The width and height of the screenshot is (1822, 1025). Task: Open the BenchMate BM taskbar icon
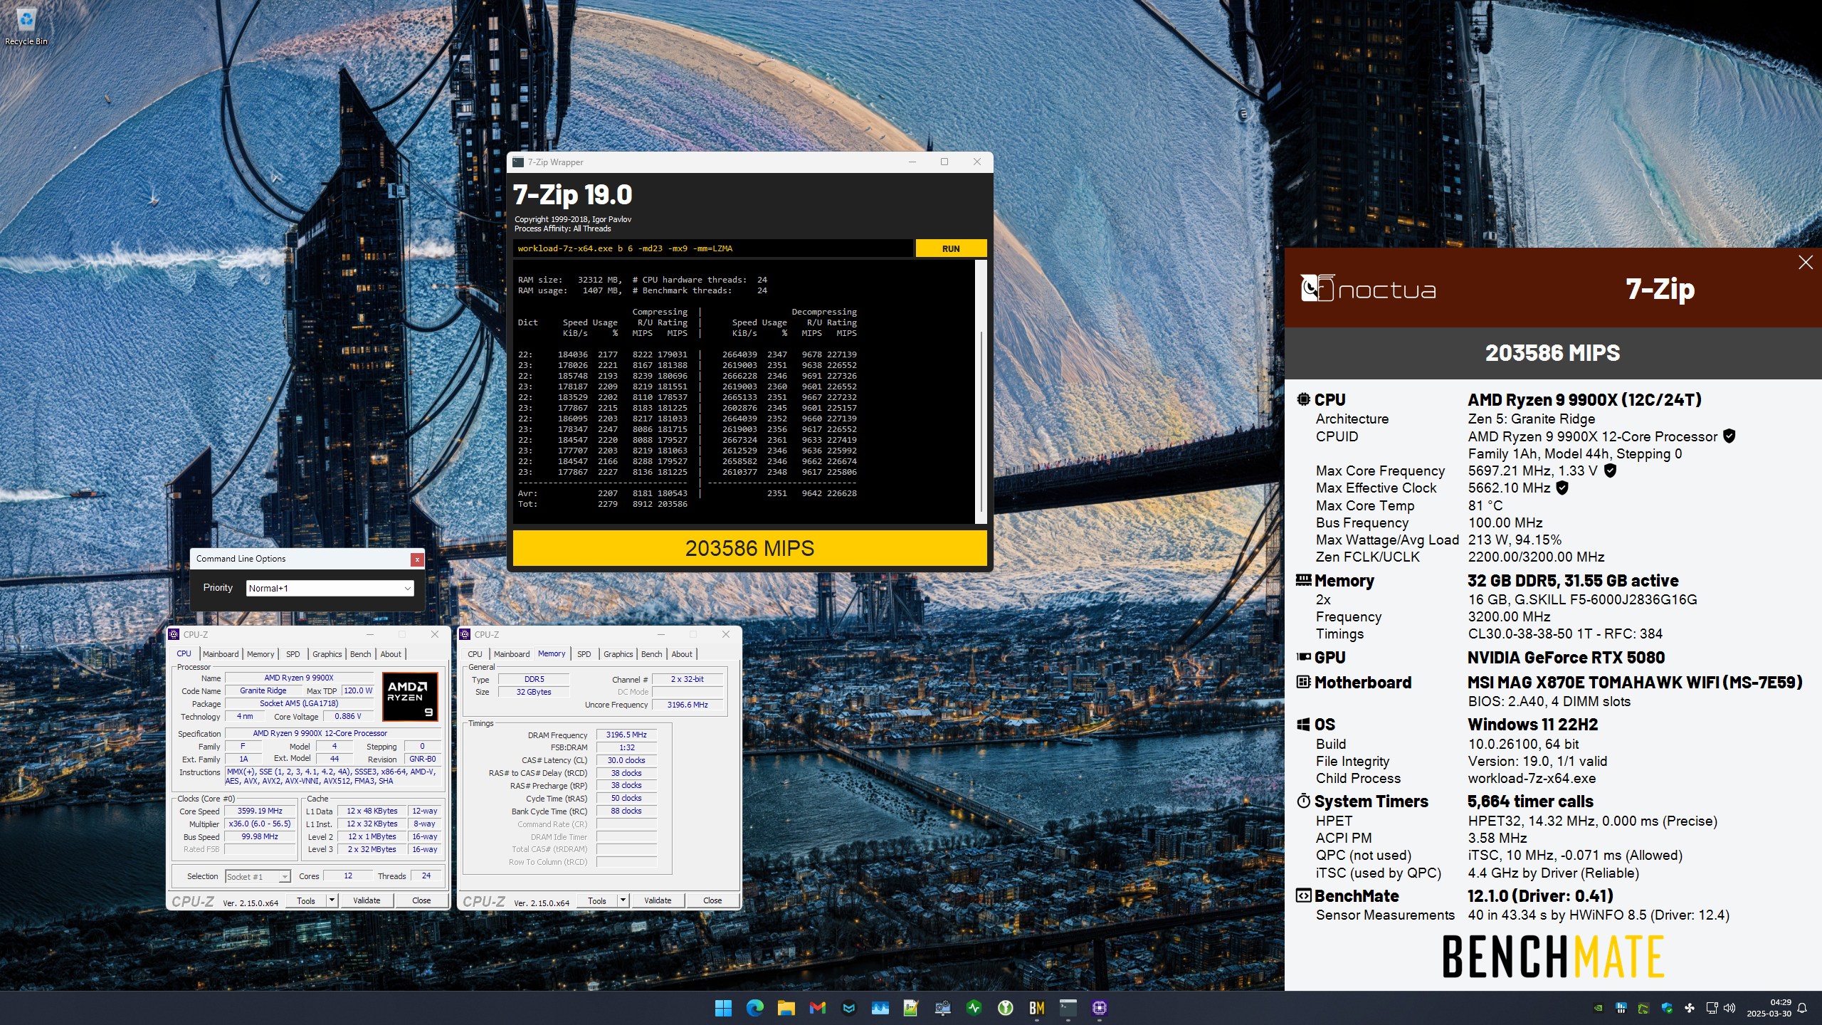(1036, 1007)
